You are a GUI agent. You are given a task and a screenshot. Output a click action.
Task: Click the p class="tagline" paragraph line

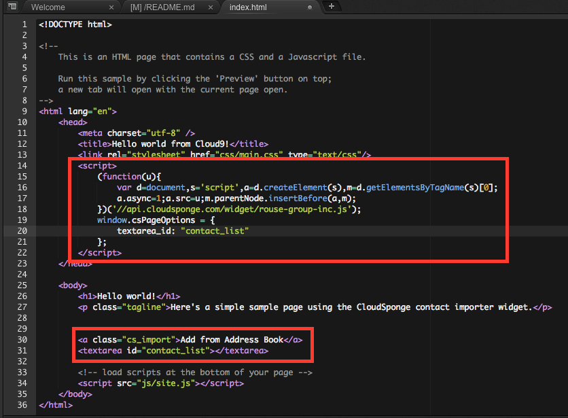pyautogui.click(x=315, y=307)
